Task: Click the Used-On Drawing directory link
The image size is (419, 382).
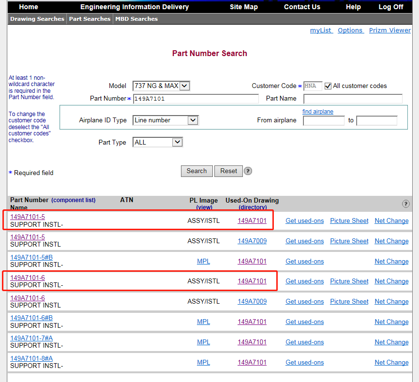Action: coord(253,207)
